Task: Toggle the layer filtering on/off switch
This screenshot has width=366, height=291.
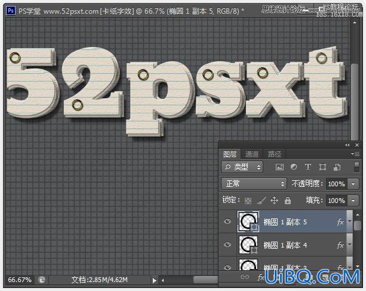Action: (x=356, y=167)
